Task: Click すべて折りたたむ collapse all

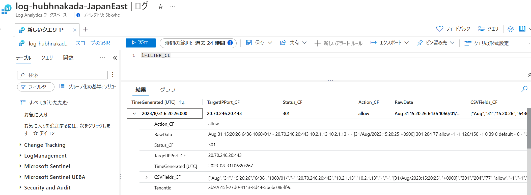Action: (x=44, y=103)
